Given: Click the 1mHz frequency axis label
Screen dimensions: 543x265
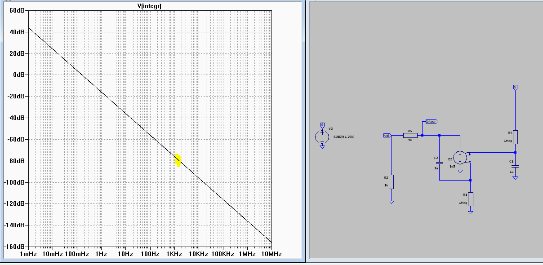Looking at the screenshot, I should (28, 254).
